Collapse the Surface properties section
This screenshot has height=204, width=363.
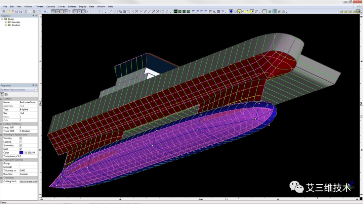(1, 99)
